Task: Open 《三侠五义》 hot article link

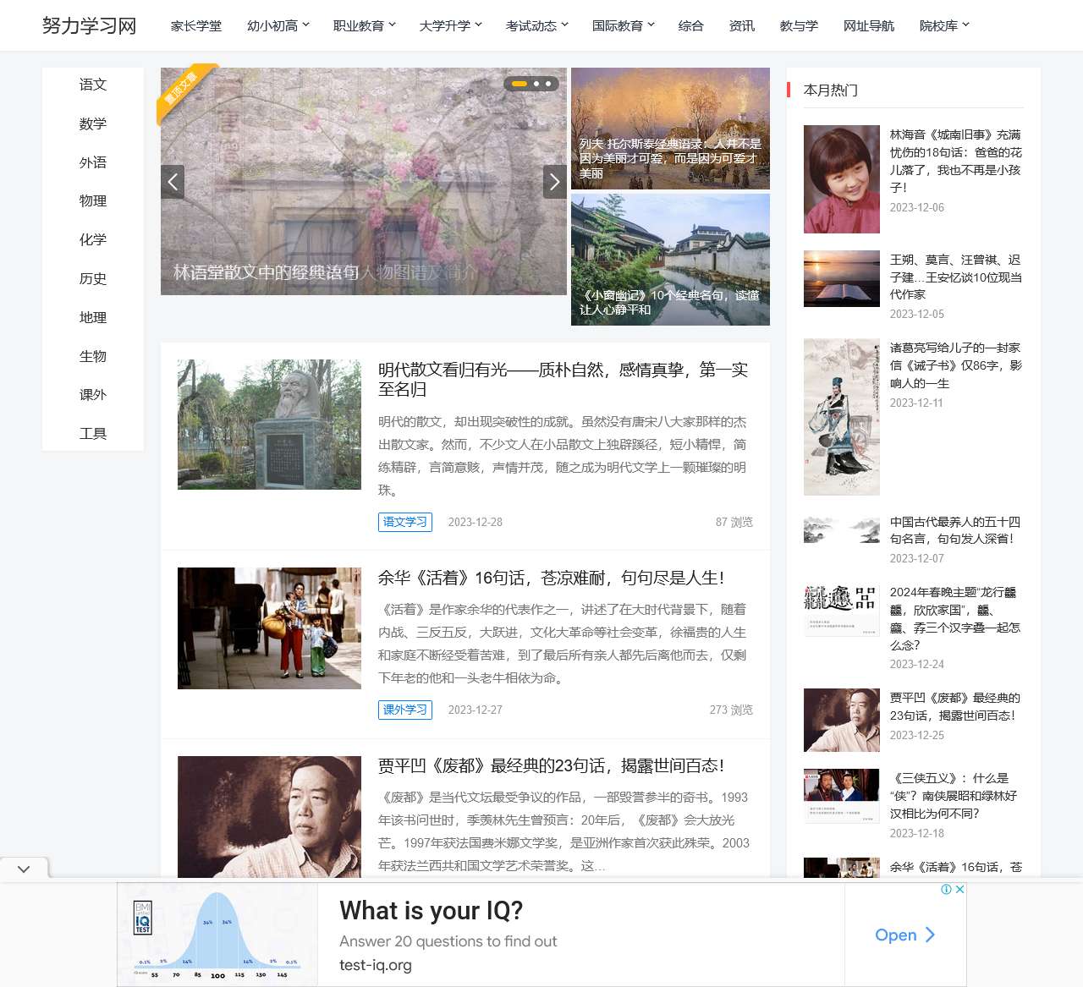Action: [954, 796]
